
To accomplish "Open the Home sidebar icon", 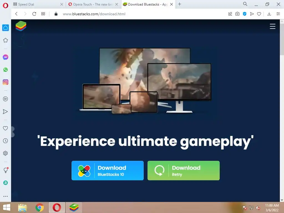I will pyautogui.click(x=6, y=28).
